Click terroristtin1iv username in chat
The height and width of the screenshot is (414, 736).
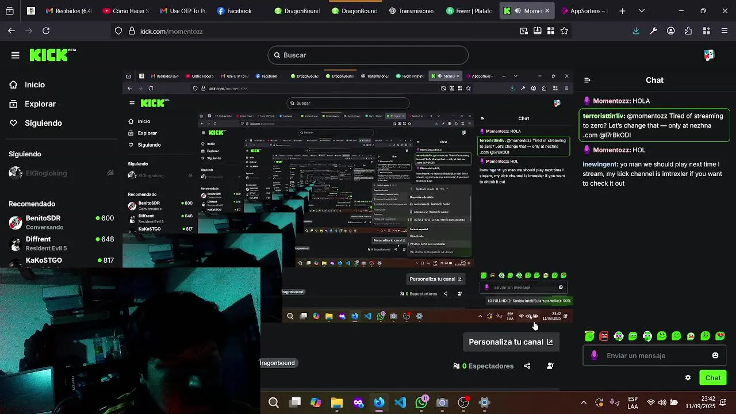604,116
